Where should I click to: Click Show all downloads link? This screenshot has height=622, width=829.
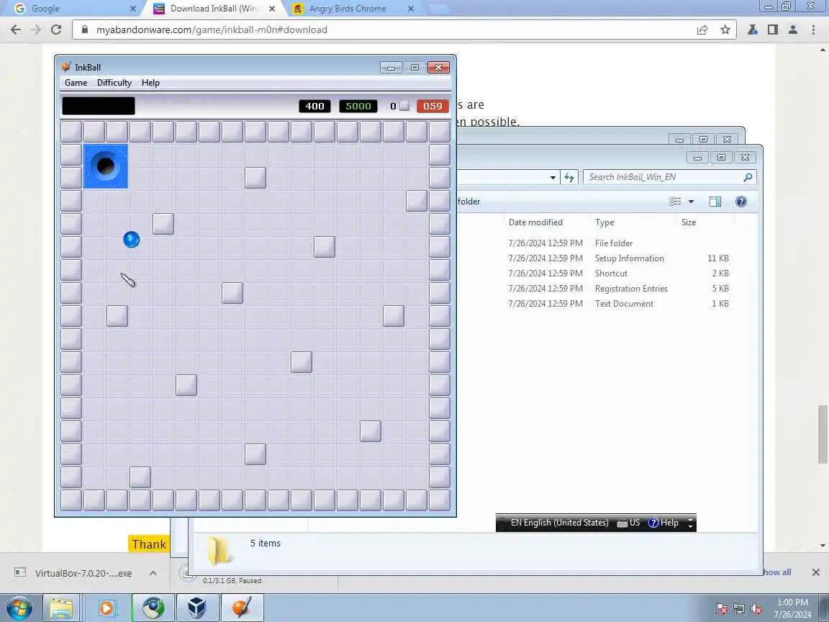tap(777, 572)
